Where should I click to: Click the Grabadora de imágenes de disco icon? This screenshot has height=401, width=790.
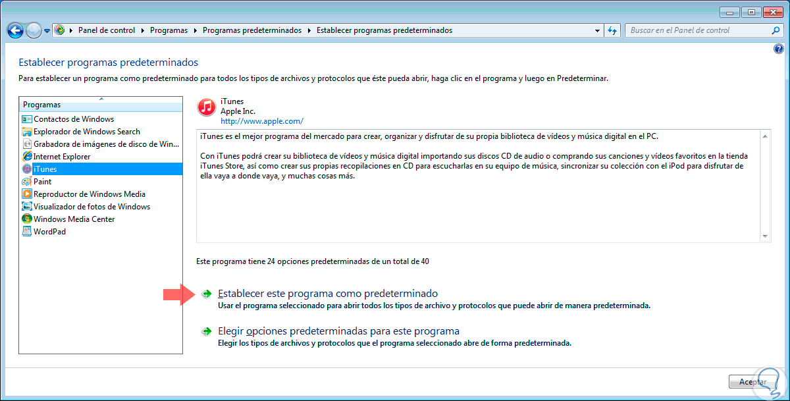[x=27, y=144]
